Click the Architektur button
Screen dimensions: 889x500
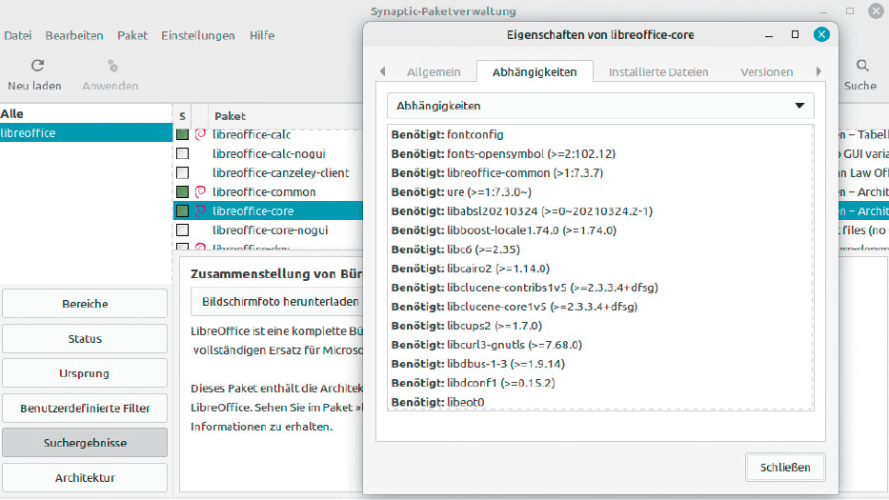pos(85,477)
